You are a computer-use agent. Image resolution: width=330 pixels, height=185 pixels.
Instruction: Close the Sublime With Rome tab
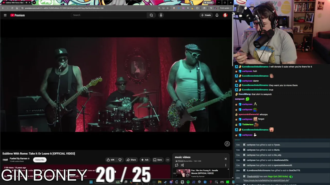click(29, 3)
